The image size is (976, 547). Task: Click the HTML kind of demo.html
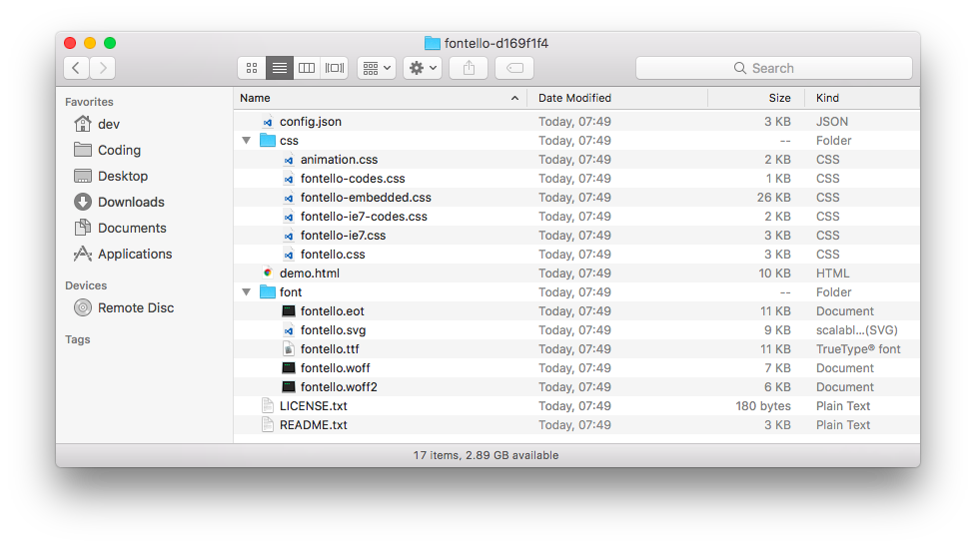[x=833, y=273]
